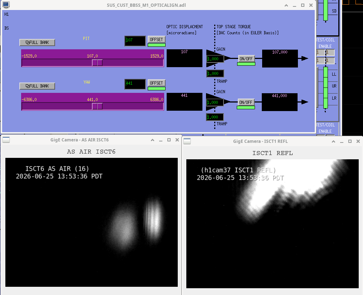
Task: Open the YAW FULL BANK related display
Action: click(x=37, y=86)
